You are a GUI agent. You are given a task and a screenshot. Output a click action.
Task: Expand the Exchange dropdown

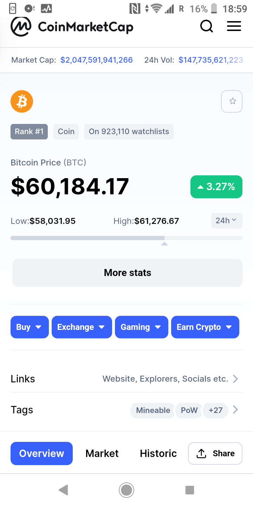click(82, 327)
